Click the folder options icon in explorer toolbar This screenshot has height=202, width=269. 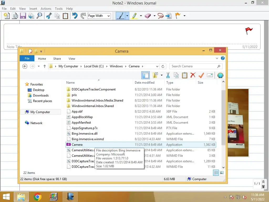[x=156, y=75]
